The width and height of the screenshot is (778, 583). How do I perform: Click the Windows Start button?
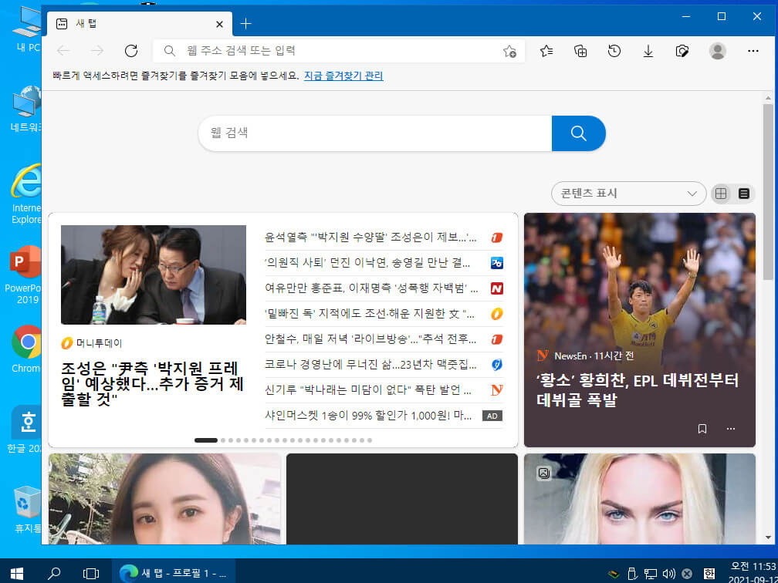click(17, 573)
